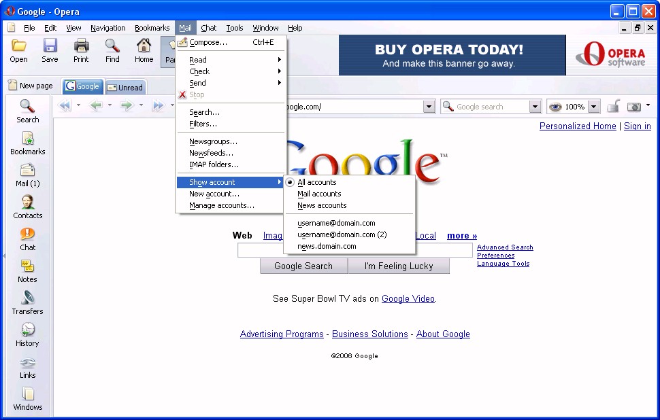Expand the Check submenu
This screenshot has height=420, width=660.
(x=230, y=71)
